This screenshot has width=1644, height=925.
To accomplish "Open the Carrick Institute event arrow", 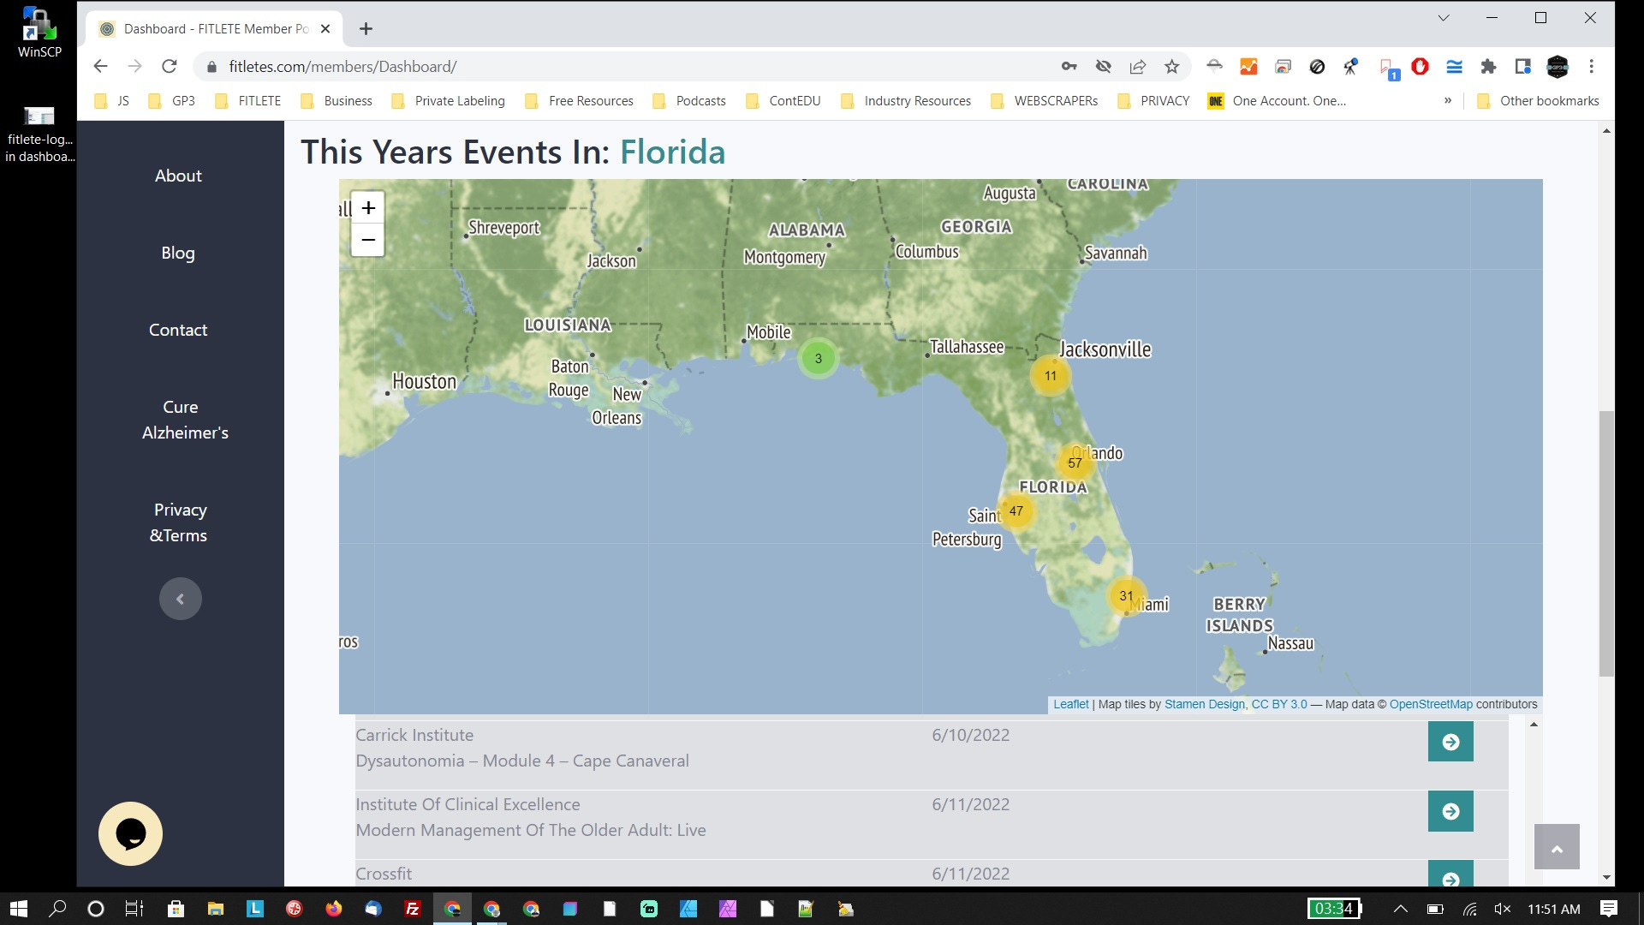I will (1450, 742).
